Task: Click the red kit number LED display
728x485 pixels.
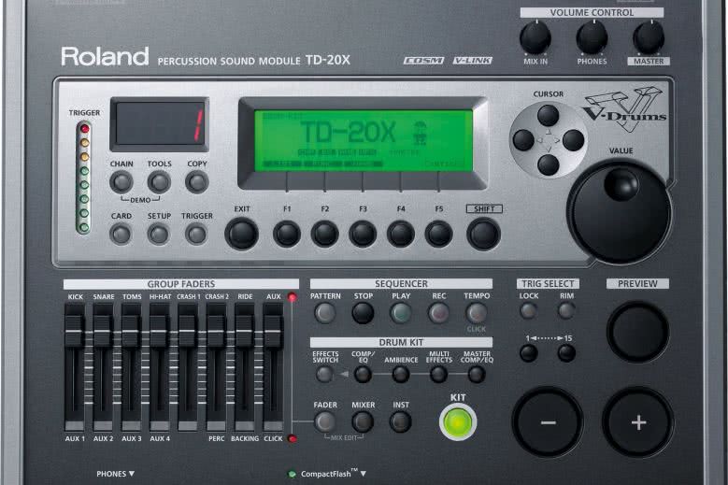Action: point(159,124)
